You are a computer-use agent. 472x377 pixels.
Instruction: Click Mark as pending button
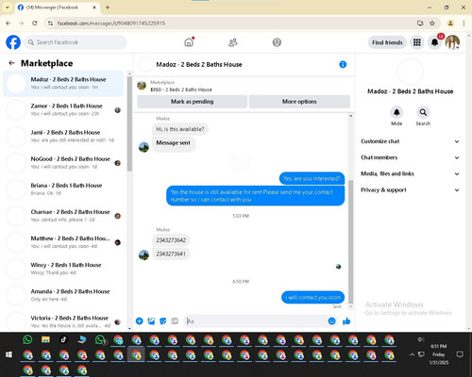[192, 102]
